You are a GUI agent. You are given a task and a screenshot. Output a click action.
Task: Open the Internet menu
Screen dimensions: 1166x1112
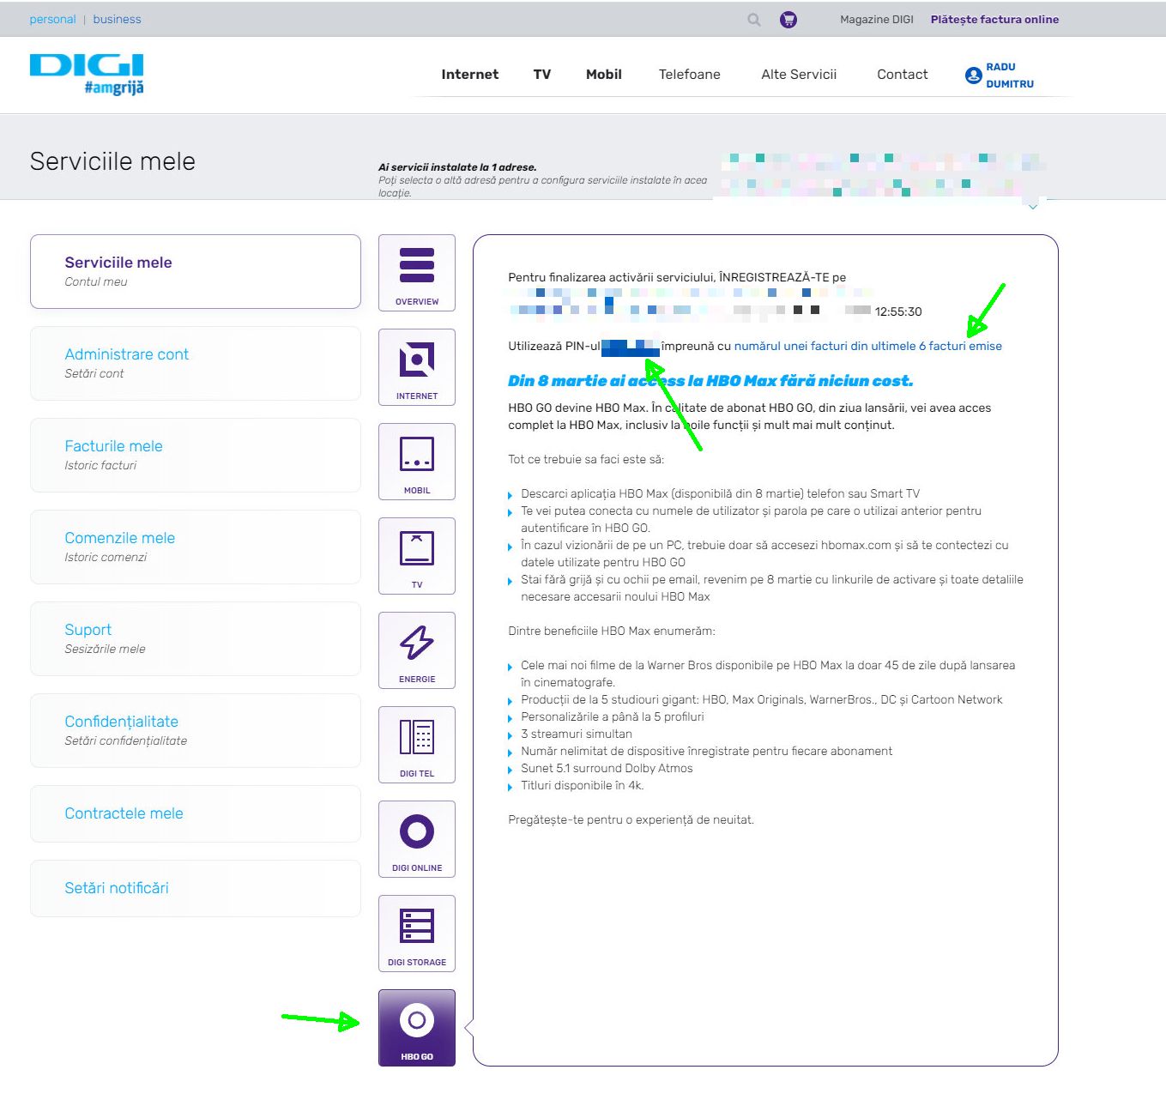(469, 75)
